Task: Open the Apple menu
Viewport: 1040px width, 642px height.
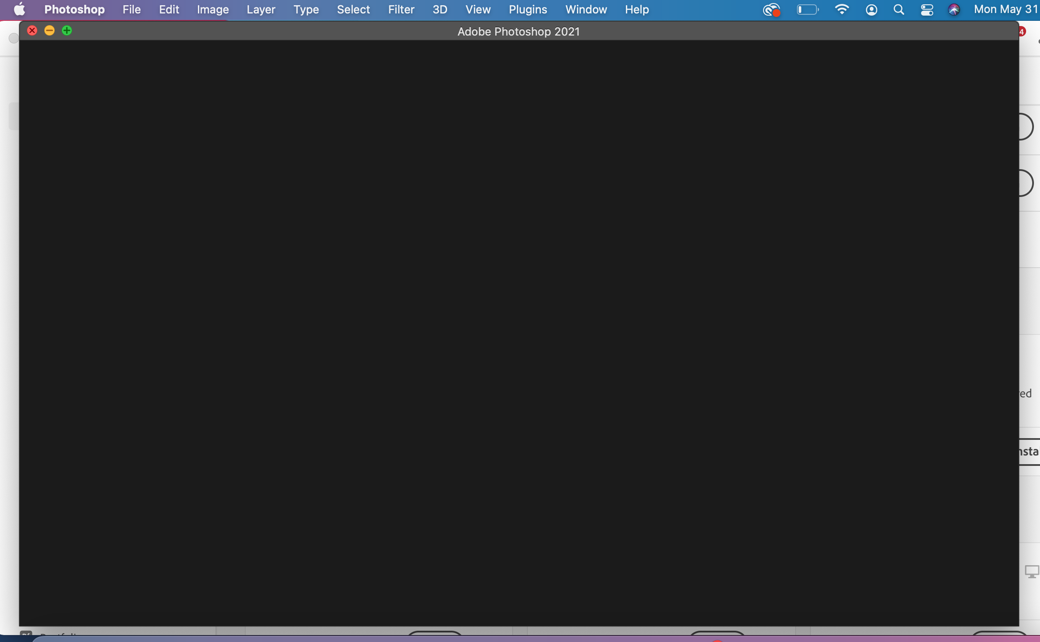Action: 19,9
